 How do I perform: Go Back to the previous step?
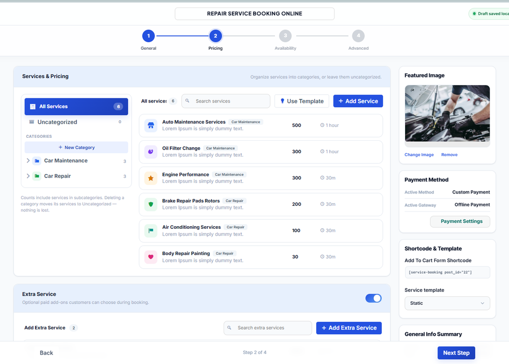(x=46, y=353)
